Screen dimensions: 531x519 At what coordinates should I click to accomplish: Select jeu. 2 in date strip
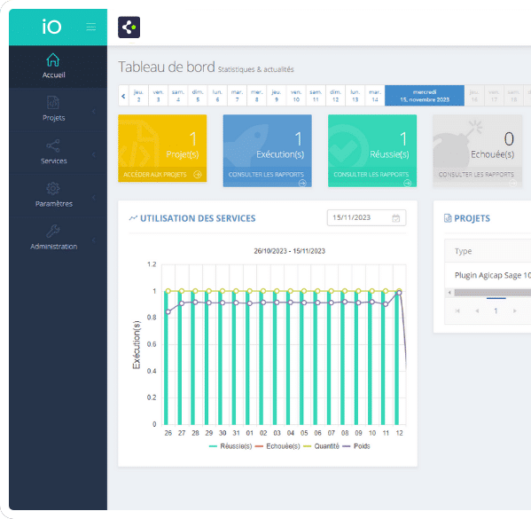point(138,96)
